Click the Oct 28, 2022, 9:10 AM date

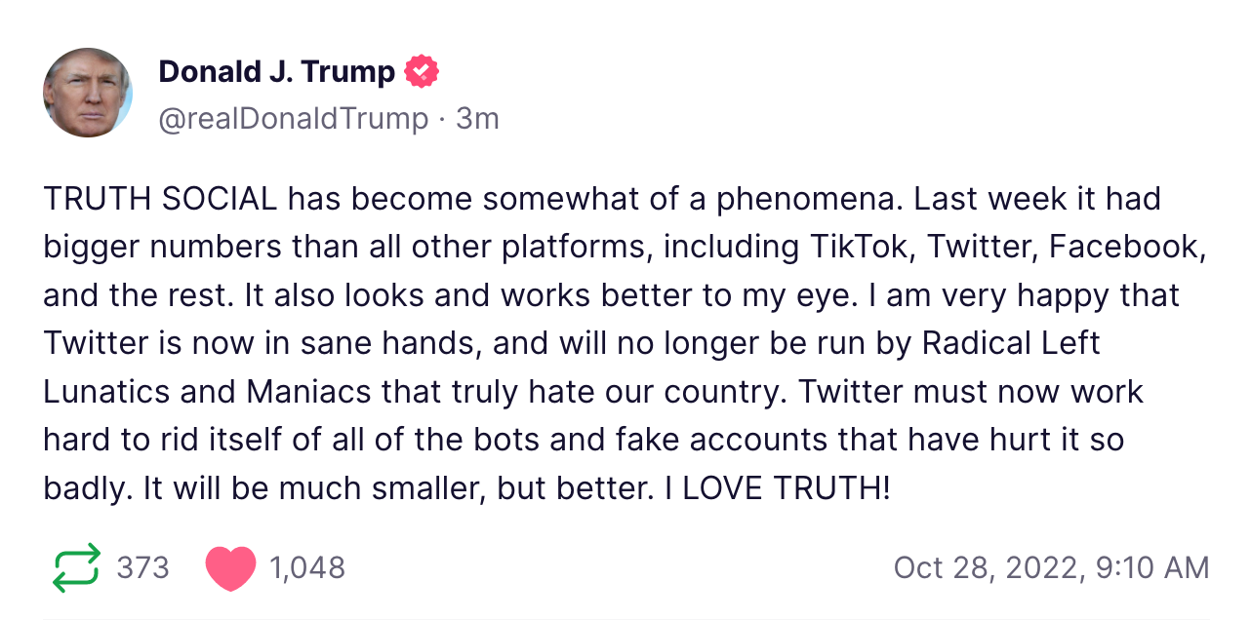pos(1051,567)
